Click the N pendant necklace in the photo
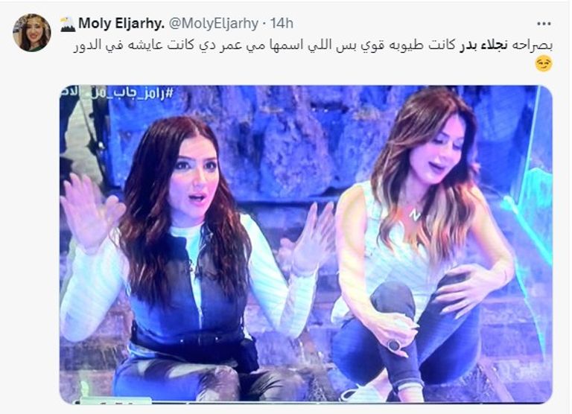 414,214
